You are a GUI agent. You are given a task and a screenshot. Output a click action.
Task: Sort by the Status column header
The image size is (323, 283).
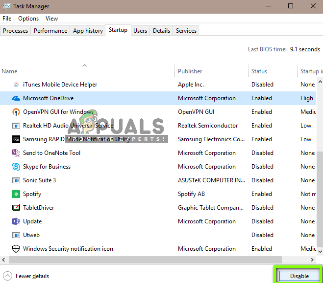tap(273, 71)
